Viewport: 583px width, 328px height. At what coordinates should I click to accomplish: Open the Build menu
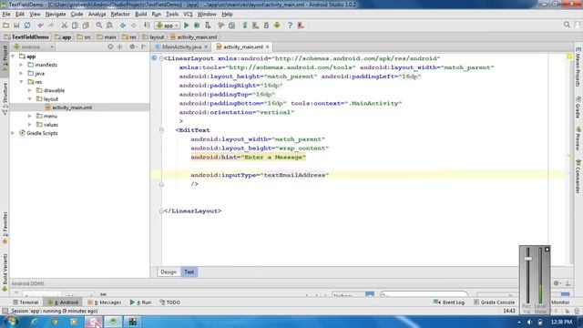pyautogui.click(x=140, y=15)
